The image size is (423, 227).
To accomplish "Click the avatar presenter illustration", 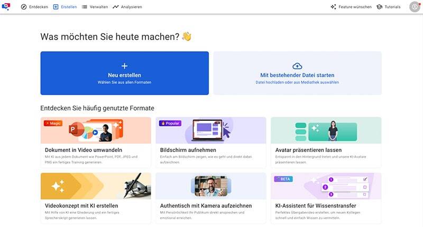I will coord(326,131).
